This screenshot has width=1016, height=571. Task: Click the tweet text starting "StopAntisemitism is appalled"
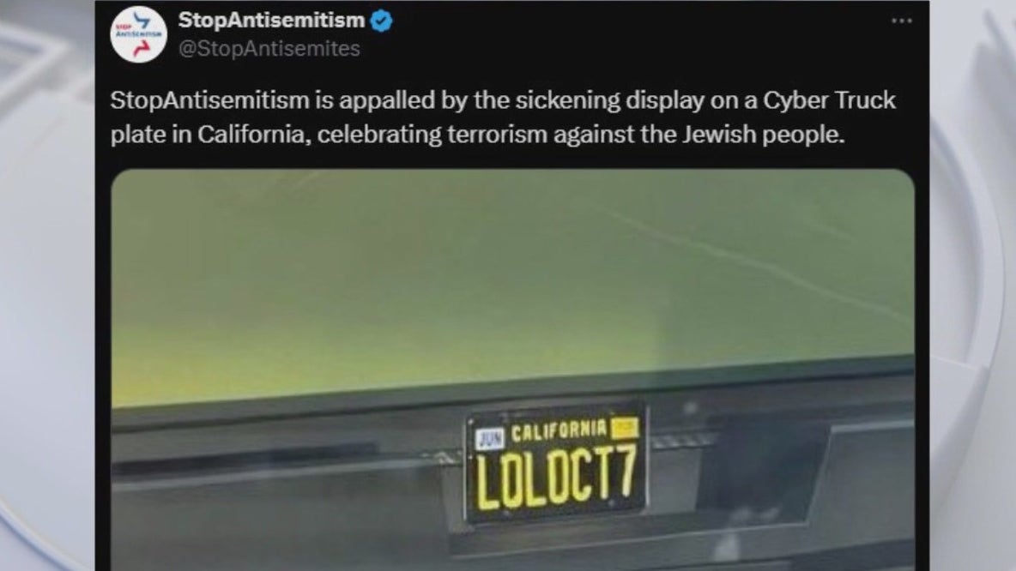click(x=503, y=117)
